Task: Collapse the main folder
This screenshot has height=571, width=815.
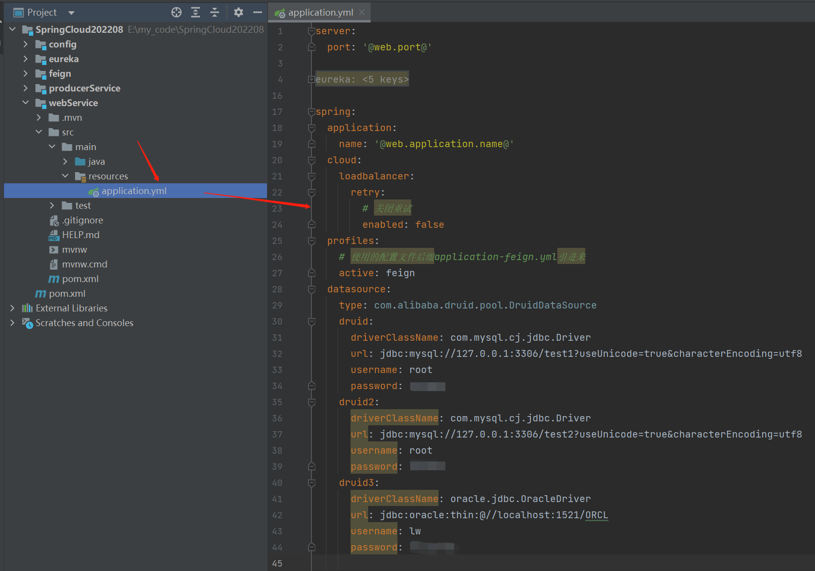Action: (52, 147)
